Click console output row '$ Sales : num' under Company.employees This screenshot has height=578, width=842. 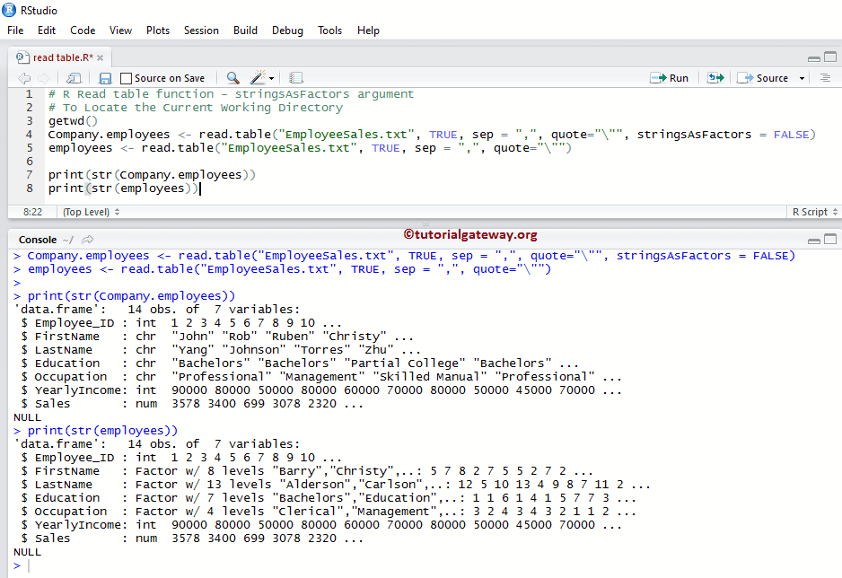(192, 404)
